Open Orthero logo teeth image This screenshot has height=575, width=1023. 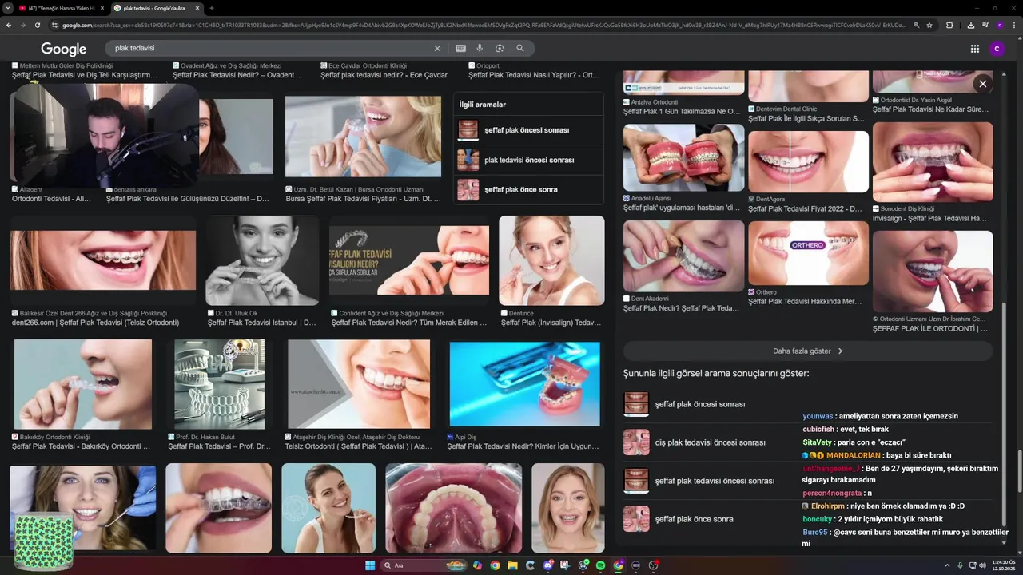tap(808, 253)
